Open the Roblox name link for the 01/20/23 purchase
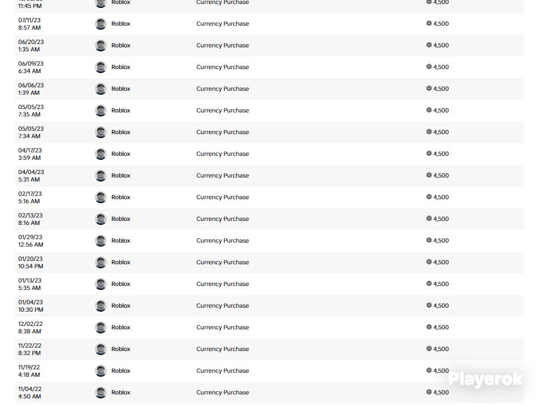 click(120, 263)
